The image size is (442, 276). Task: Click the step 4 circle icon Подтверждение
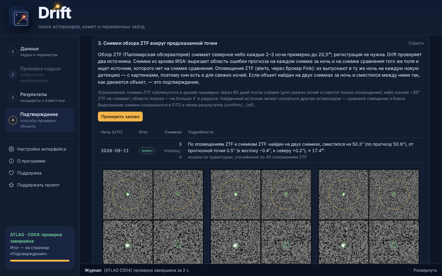click(13, 120)
